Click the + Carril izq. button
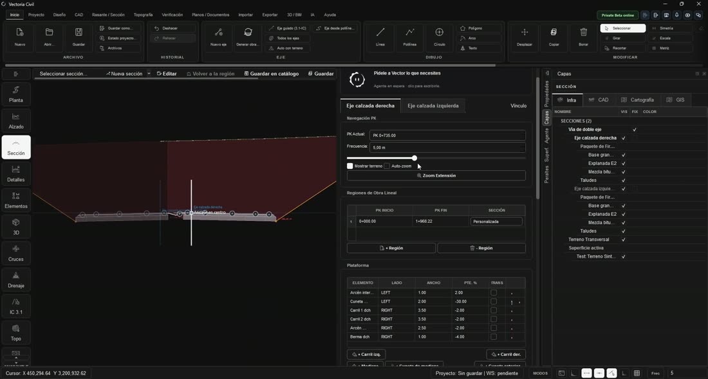 pos(366,354)
